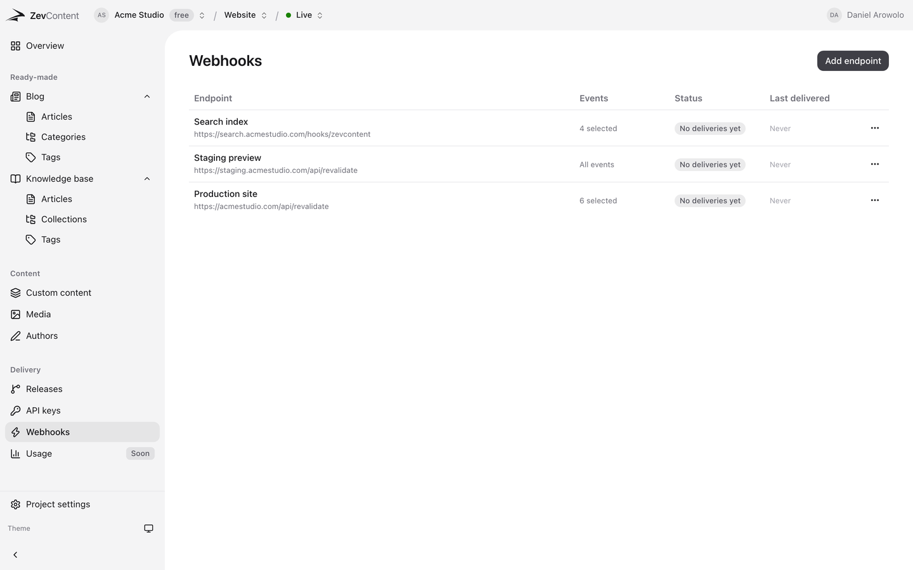Open actions menu for Production site
The width and height of the screenshot is (913, 570).
[875, 200]
